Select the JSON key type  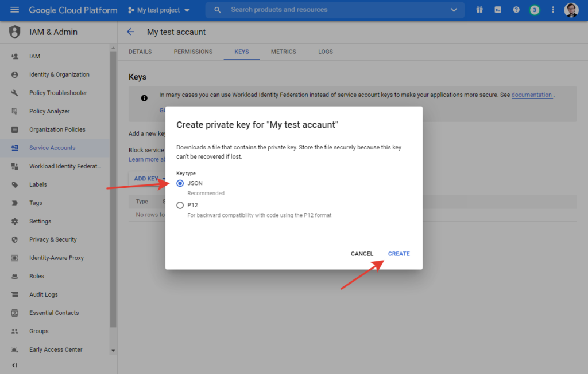[x=180, y=183]
